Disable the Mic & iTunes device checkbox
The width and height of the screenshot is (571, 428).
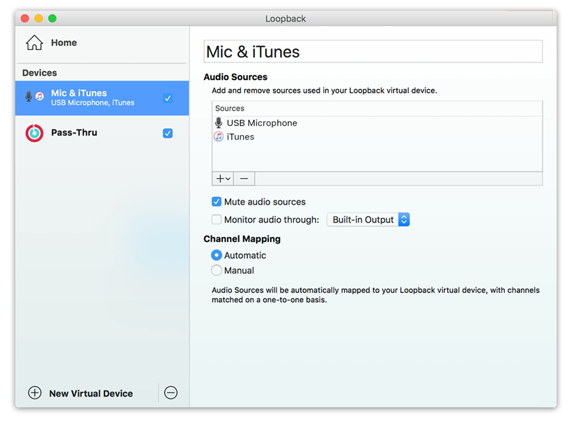pos(168,98)
